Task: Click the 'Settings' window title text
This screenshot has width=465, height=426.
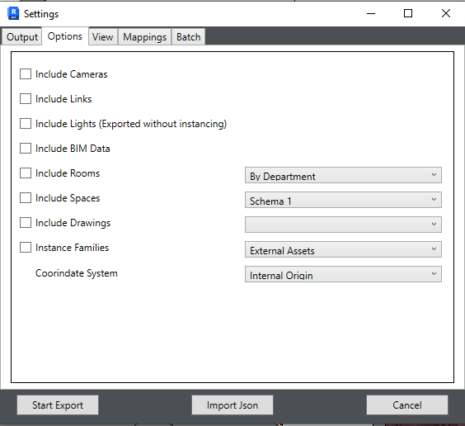Action: (41, 14)
